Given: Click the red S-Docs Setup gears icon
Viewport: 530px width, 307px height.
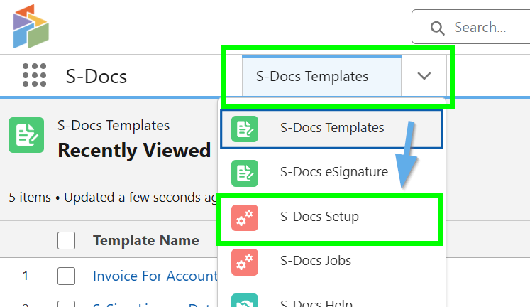Looking at the screenshot, I should coord(245,217).
